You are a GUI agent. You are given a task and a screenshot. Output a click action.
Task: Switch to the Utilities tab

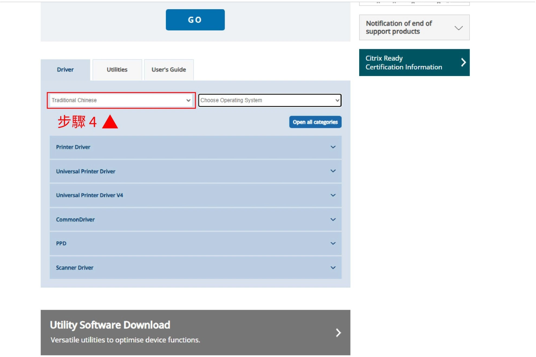pyautogui.click(x=117, y=70)
